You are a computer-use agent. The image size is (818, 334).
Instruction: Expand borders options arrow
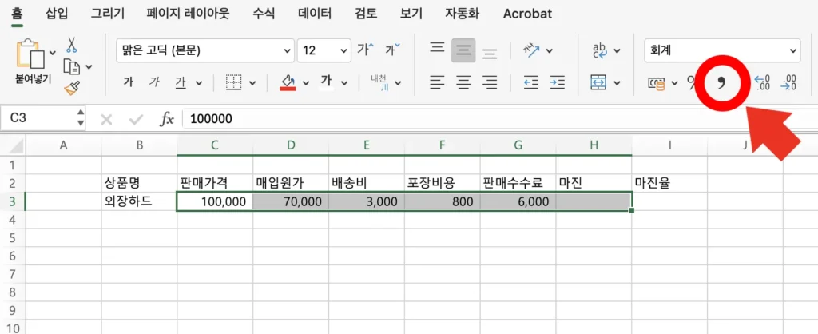coord(252,83)
